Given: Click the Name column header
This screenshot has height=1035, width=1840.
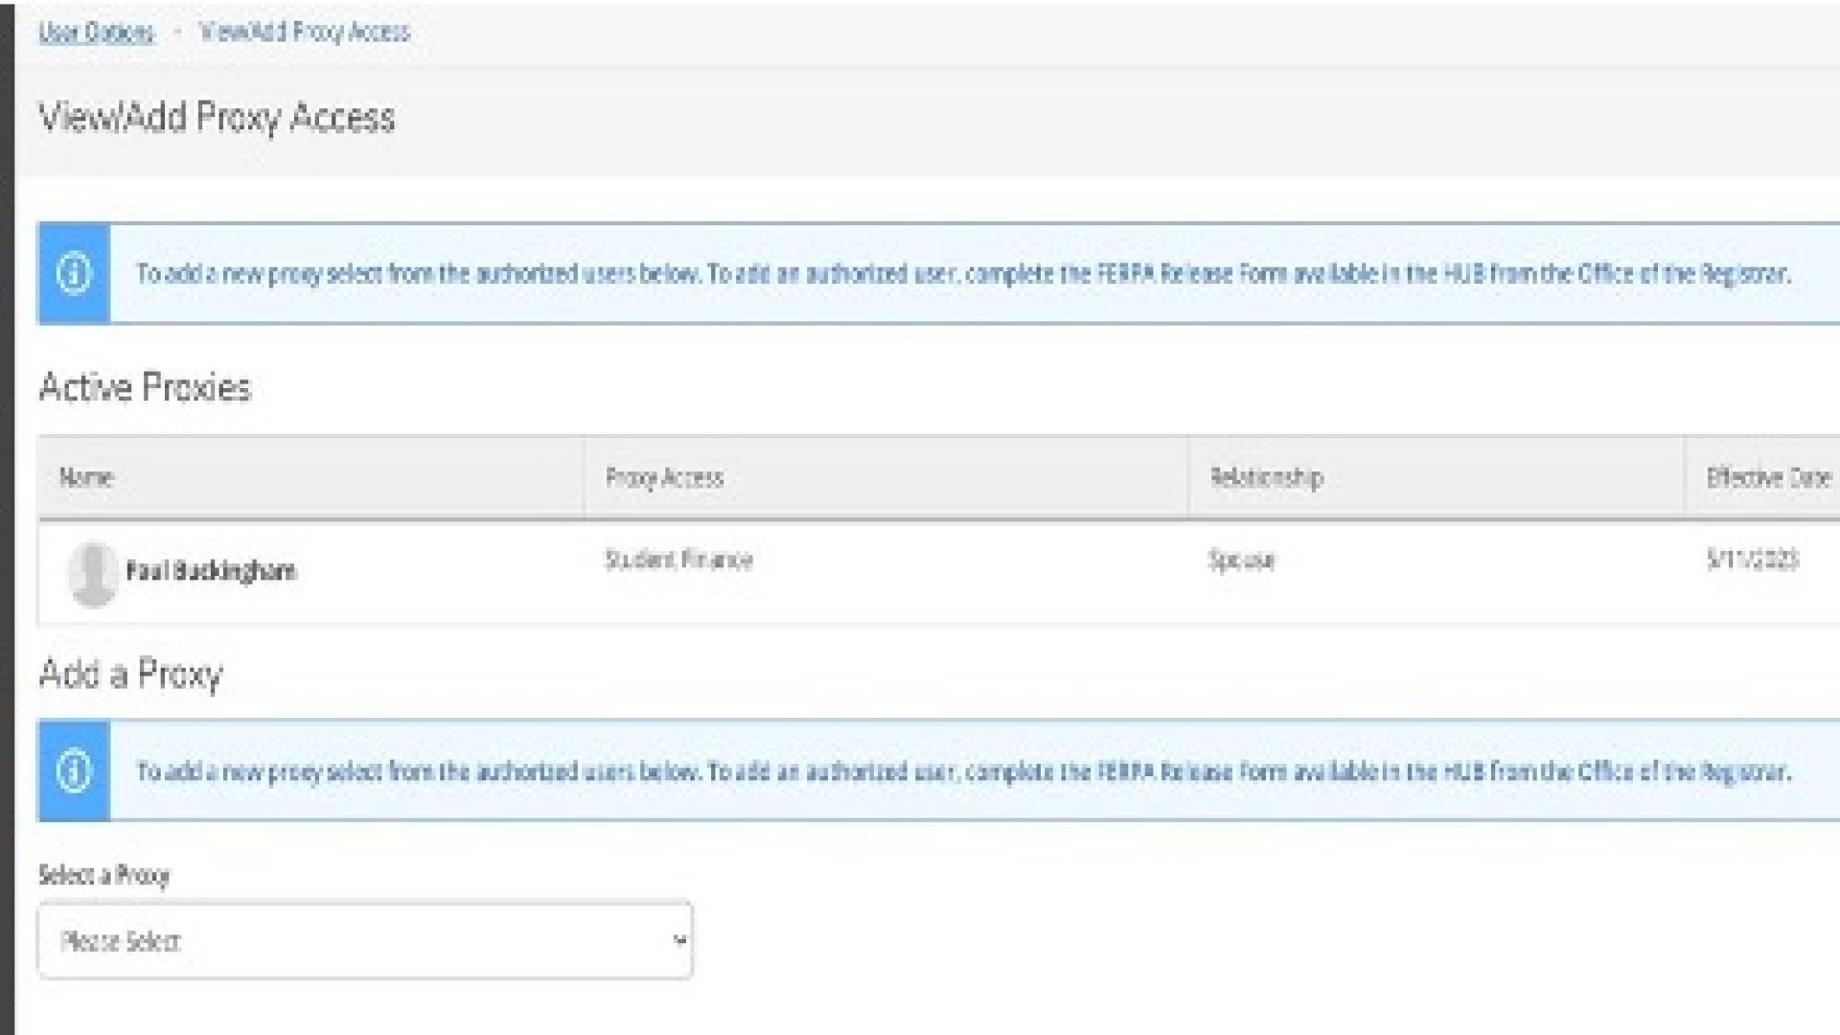Looking at the screenshot, I should (86, 477).
